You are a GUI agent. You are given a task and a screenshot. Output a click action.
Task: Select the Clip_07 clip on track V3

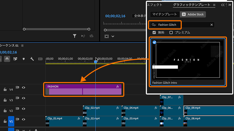point(172,100)
